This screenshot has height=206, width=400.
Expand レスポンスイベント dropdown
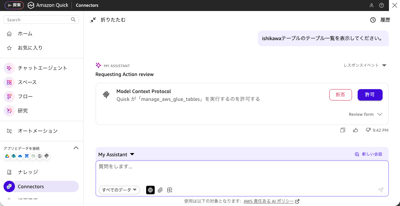[x=365, y=65]
